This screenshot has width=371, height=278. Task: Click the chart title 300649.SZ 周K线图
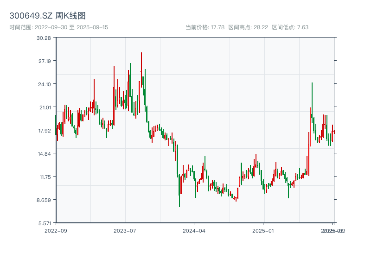pyautogui.click(x=47, y=16)
